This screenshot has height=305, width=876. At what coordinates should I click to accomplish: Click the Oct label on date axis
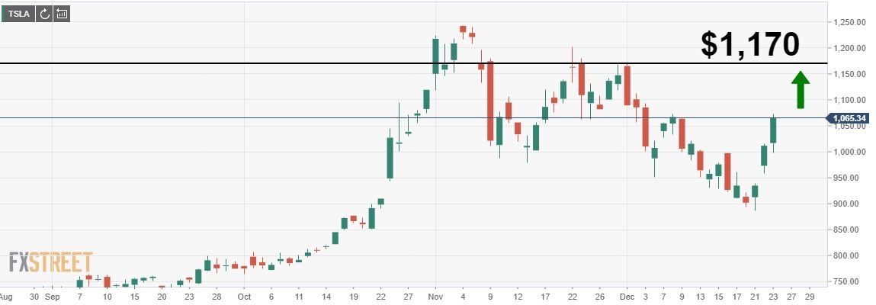click(x=244, y=296)
